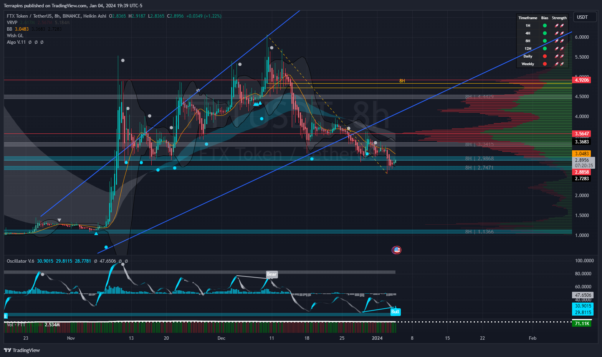Click the gray down-triangle signal near late October
This screenshot has width=602, height=357.
coord(59,220)
